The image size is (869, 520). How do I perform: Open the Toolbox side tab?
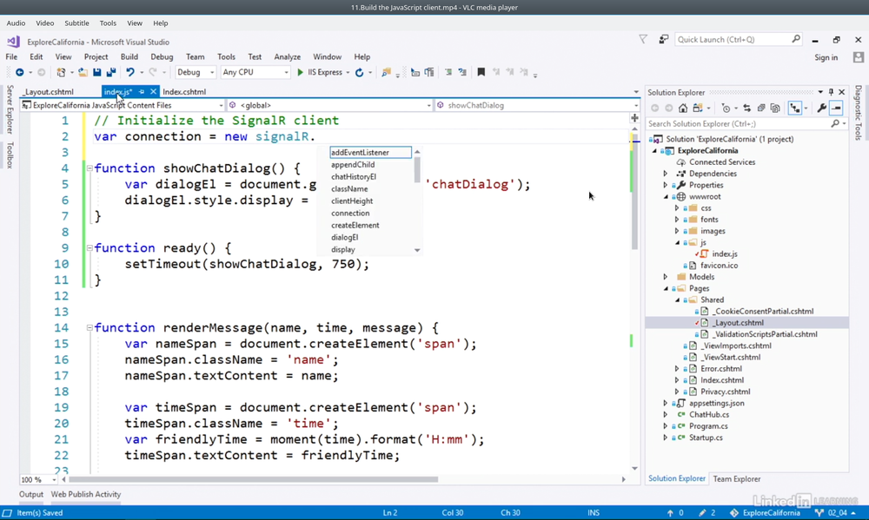(10, 155)
